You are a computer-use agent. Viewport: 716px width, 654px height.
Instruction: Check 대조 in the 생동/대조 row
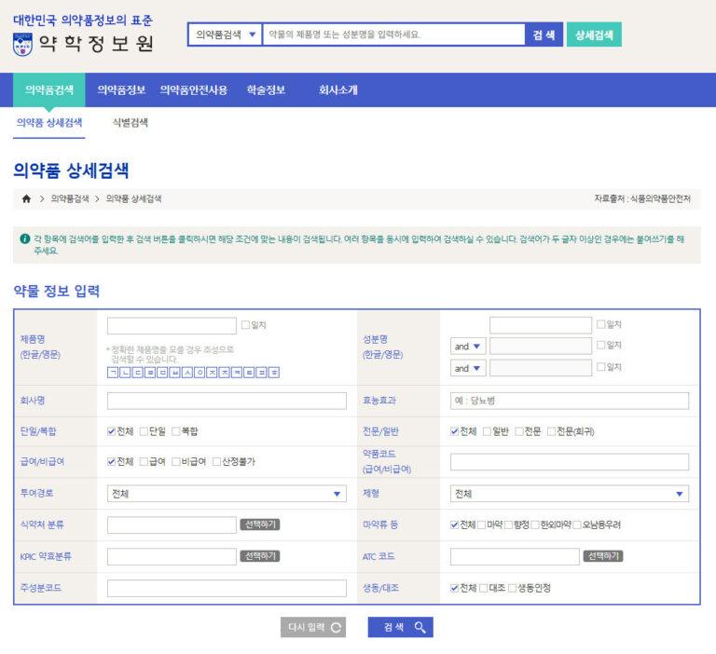(x=484, y=588)
